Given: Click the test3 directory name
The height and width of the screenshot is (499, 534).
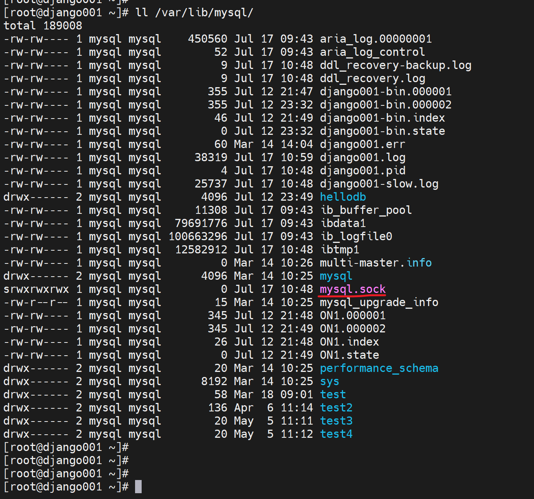Looking at the screenshot, I should point(336,421).
